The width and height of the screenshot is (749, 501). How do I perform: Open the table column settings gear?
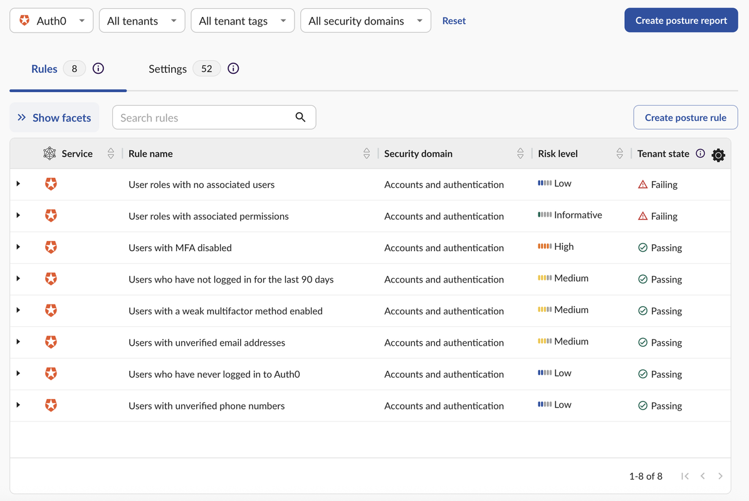click(718, 155)
